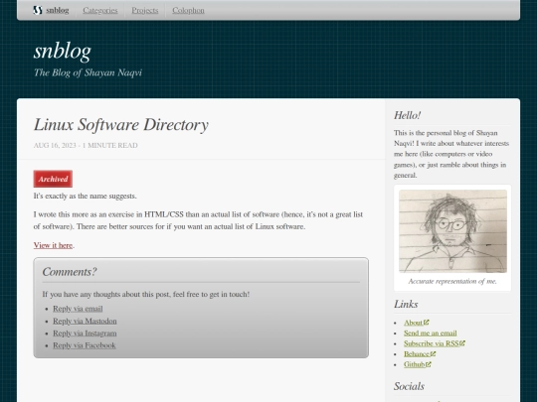Open the Colophon menu item
537x402 pixels.
click(x=188, y=10)
